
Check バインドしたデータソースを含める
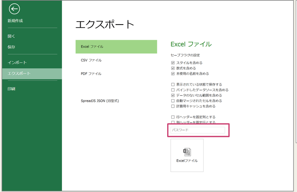coord(173,90)
